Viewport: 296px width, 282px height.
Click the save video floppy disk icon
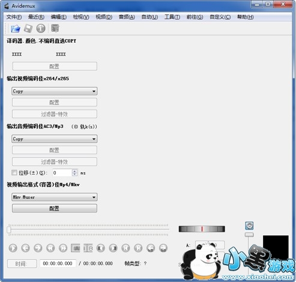[28, 28]
